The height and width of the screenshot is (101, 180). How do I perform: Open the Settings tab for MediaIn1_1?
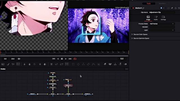point(163,18)
